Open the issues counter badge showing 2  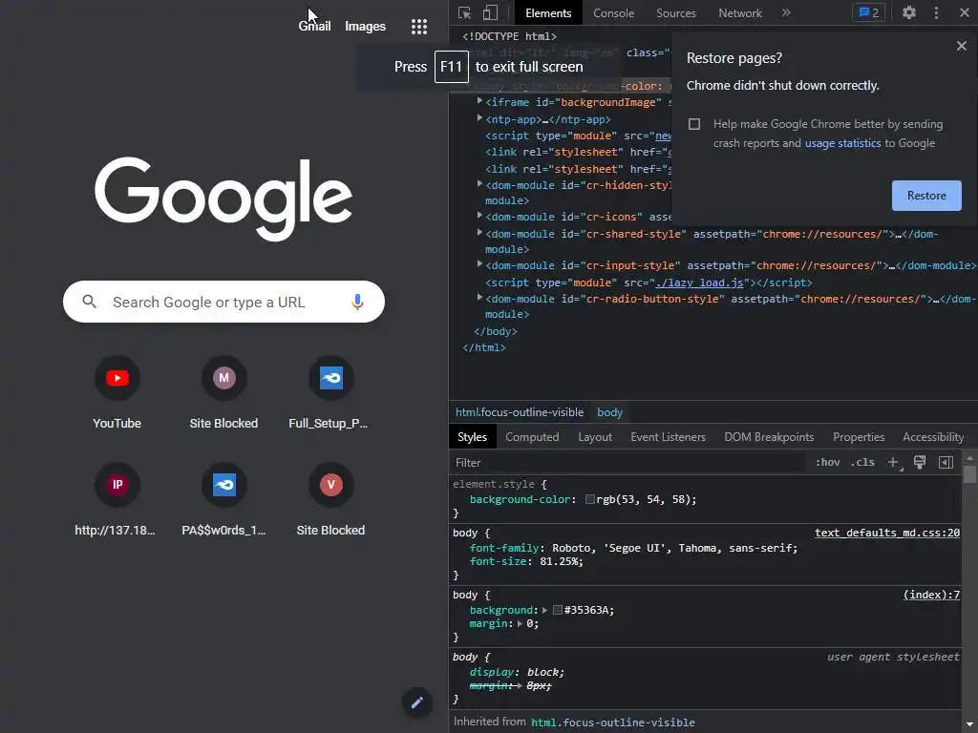(868, 12)
